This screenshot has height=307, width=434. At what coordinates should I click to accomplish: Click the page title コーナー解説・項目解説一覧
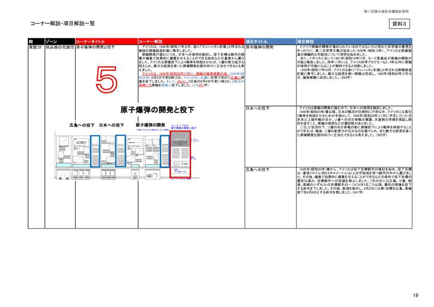[x=63, y=23]
